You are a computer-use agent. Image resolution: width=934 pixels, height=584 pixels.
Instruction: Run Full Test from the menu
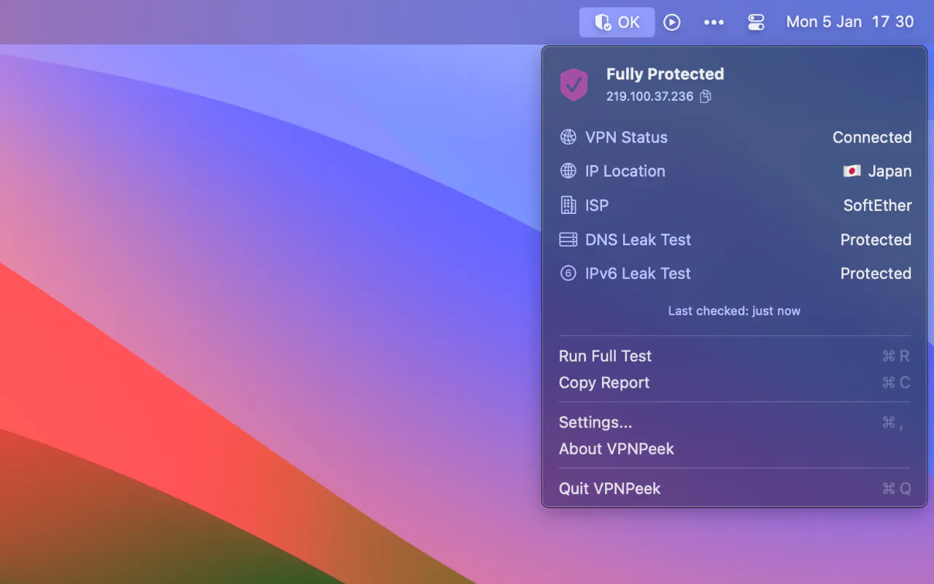pos(605,356)
